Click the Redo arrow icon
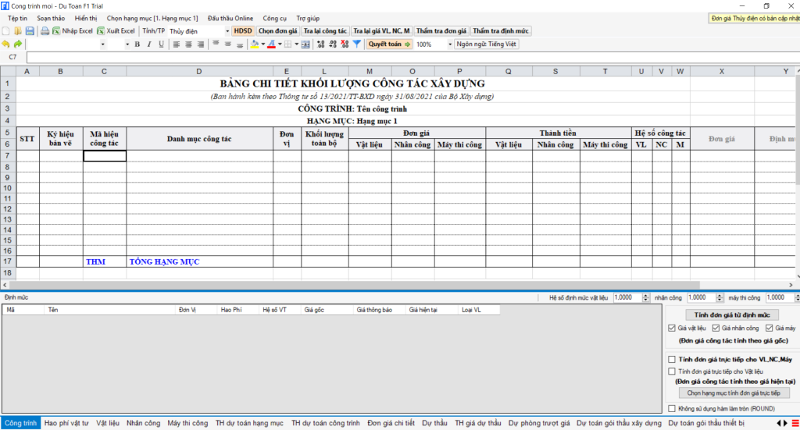Screen dimensions: 800x430 coord(17,44)
